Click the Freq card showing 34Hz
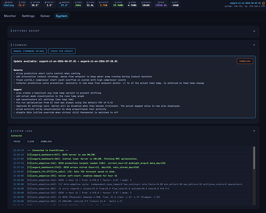The image size is (266, 213). click(78, 4)
